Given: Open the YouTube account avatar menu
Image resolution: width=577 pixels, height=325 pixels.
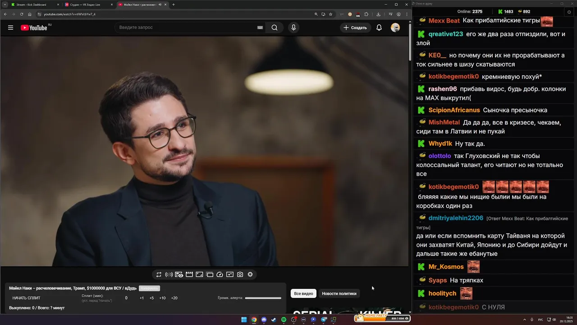Looking at the screenshot, I should pos(395,28).
